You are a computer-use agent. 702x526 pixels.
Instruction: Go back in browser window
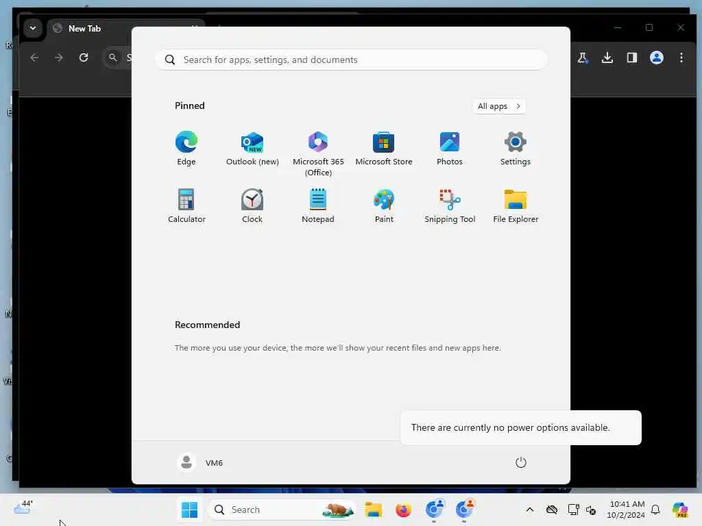34,58
